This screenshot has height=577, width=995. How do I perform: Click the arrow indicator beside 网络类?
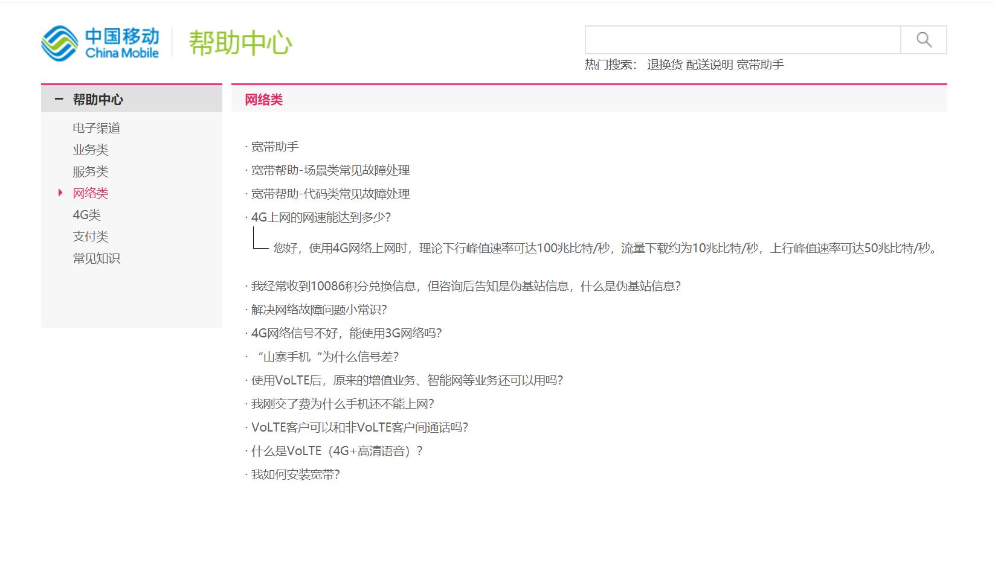(59, 193)
